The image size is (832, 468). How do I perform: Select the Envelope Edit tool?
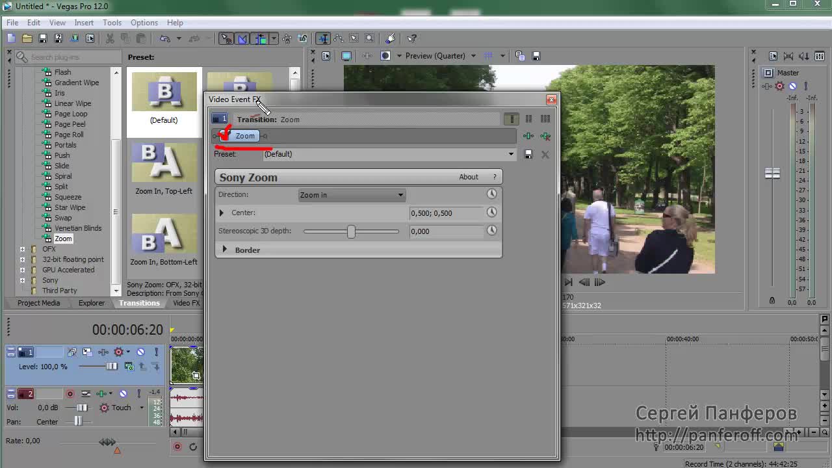click(x=338, y=38)
